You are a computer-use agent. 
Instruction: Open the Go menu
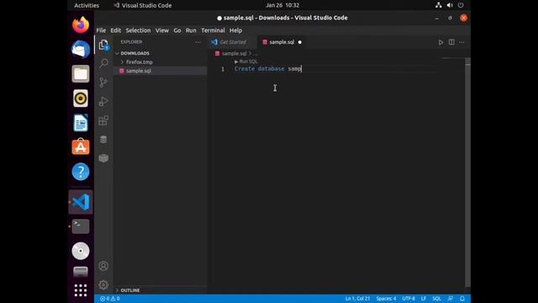pyautogui.click(x=177, y=30)
